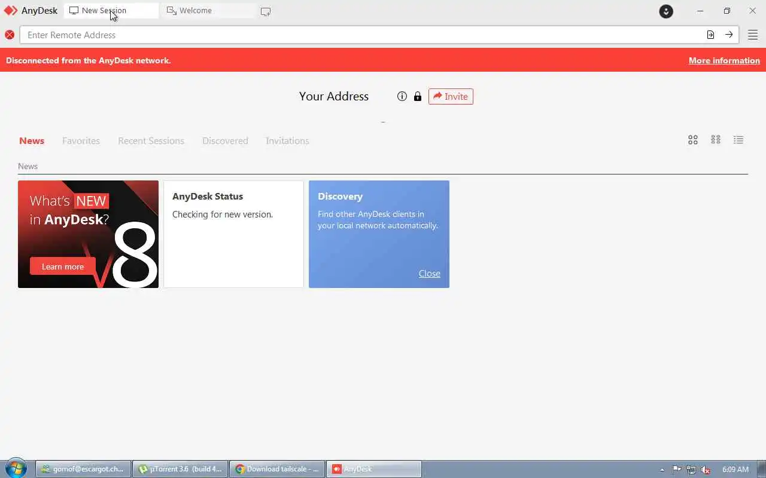Click the connect arrow icon

(x=729, y=35)
